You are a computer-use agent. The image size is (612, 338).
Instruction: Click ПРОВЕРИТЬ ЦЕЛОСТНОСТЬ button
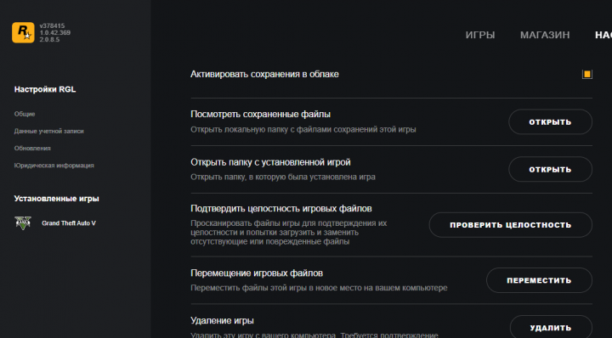click(511, 225)
